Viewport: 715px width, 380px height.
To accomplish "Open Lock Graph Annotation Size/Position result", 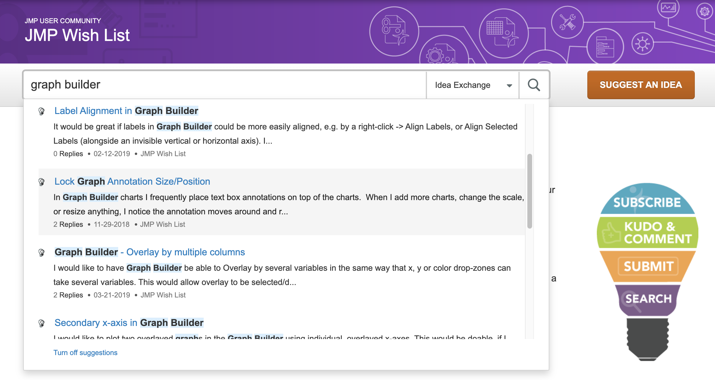I will pyautogui.click(x=132, y=181).
